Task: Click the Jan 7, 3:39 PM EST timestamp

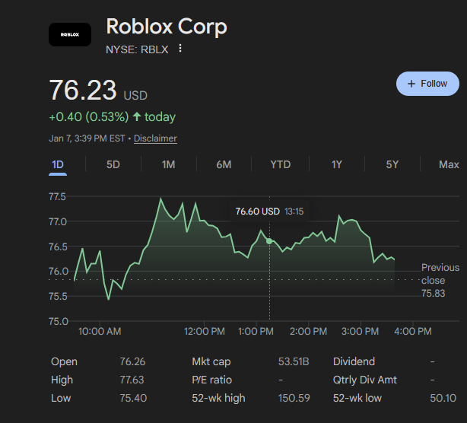Action: point(87,138)
